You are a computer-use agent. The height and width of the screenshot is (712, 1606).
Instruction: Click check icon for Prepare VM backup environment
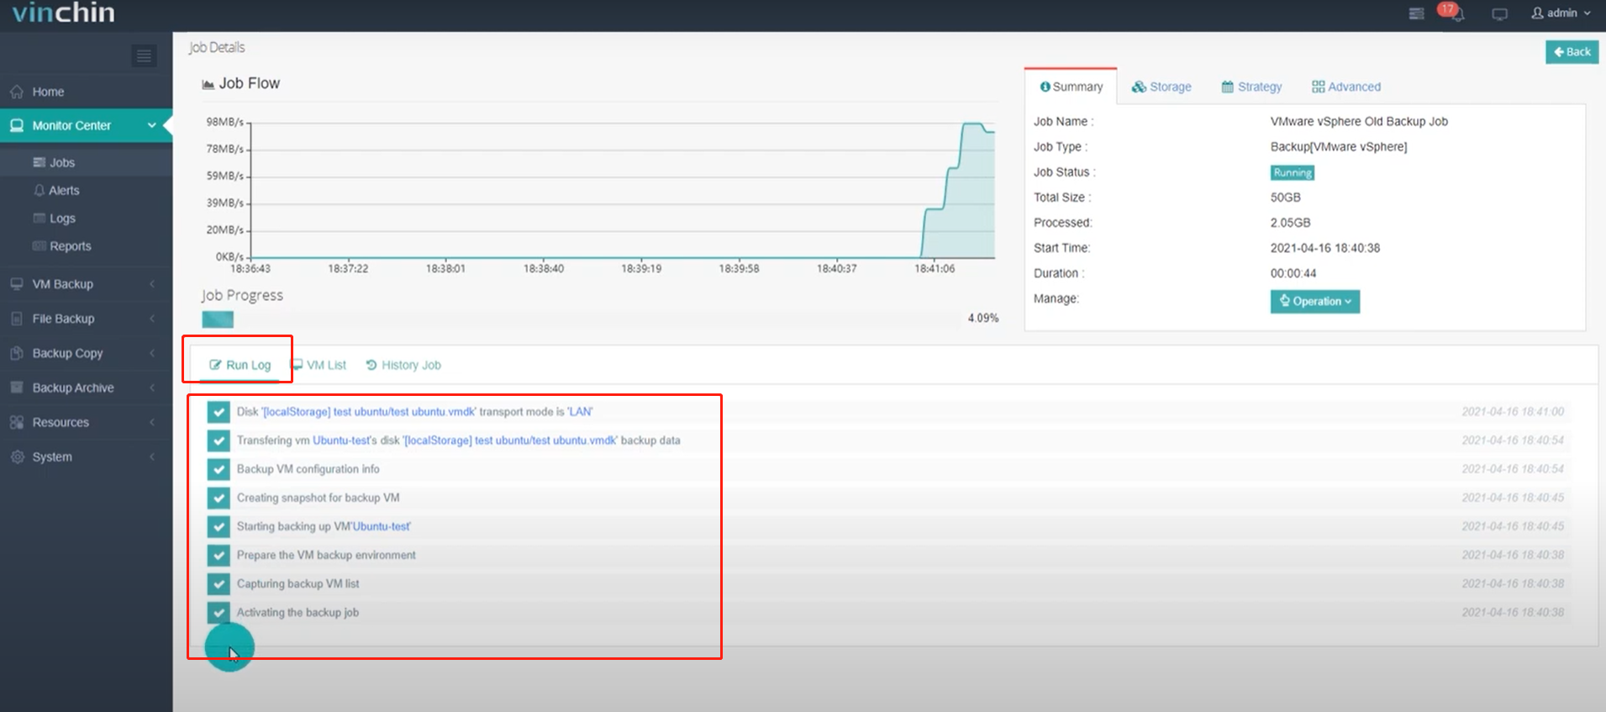click(219, 555)
